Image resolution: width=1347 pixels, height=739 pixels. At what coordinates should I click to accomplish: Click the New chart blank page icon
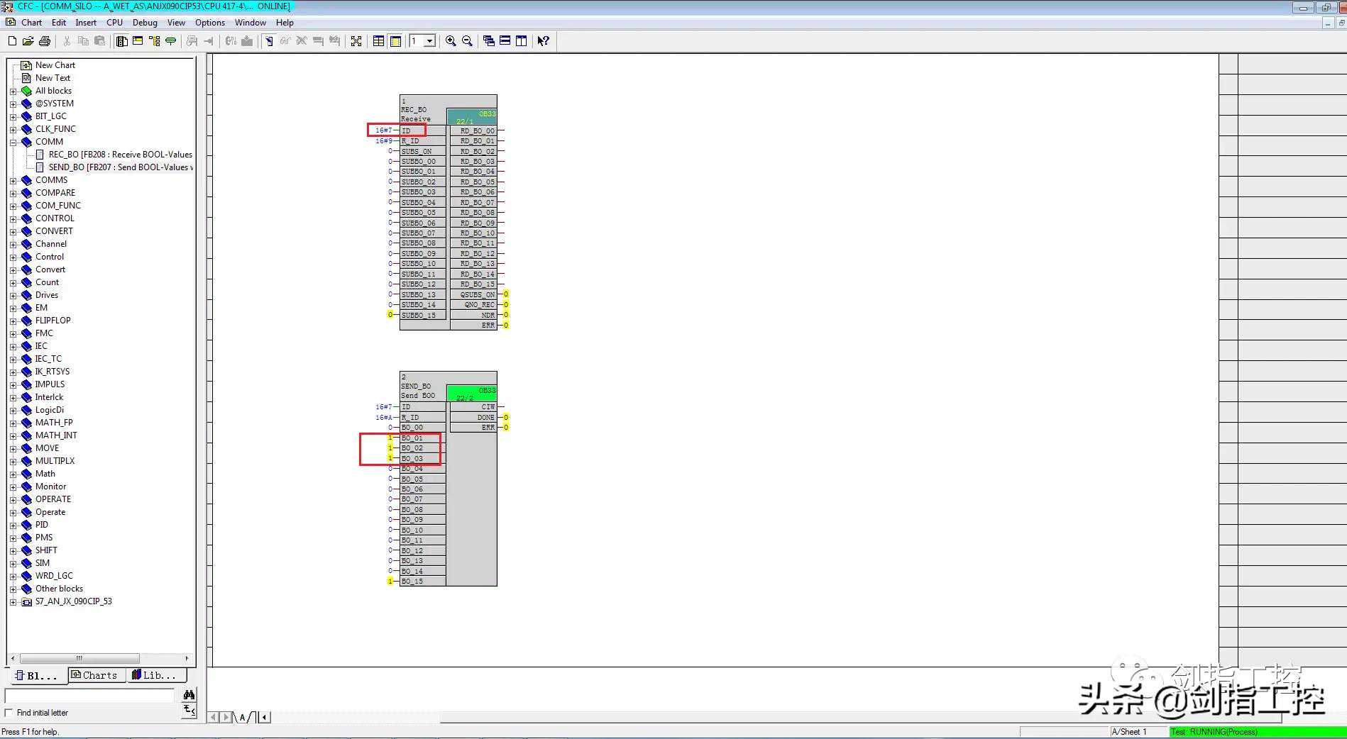click(x=12, y=41)
